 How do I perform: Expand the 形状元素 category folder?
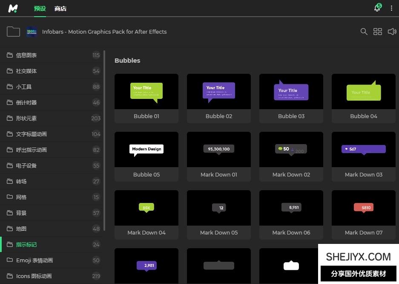click(x=26, y=118)
